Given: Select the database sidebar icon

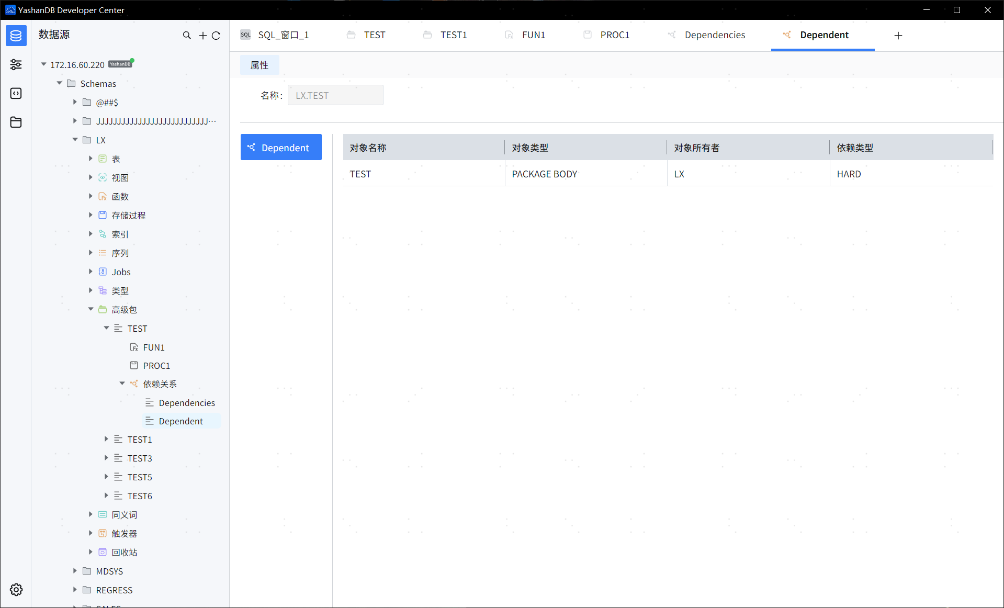Looking at the screenshot, I should pos(16,36).
